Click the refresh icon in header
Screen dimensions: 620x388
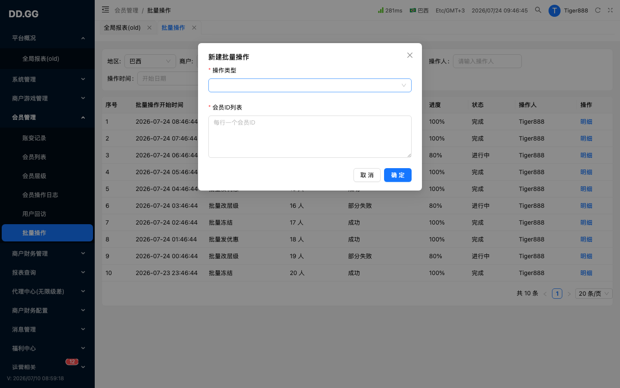tap(598, 10)
